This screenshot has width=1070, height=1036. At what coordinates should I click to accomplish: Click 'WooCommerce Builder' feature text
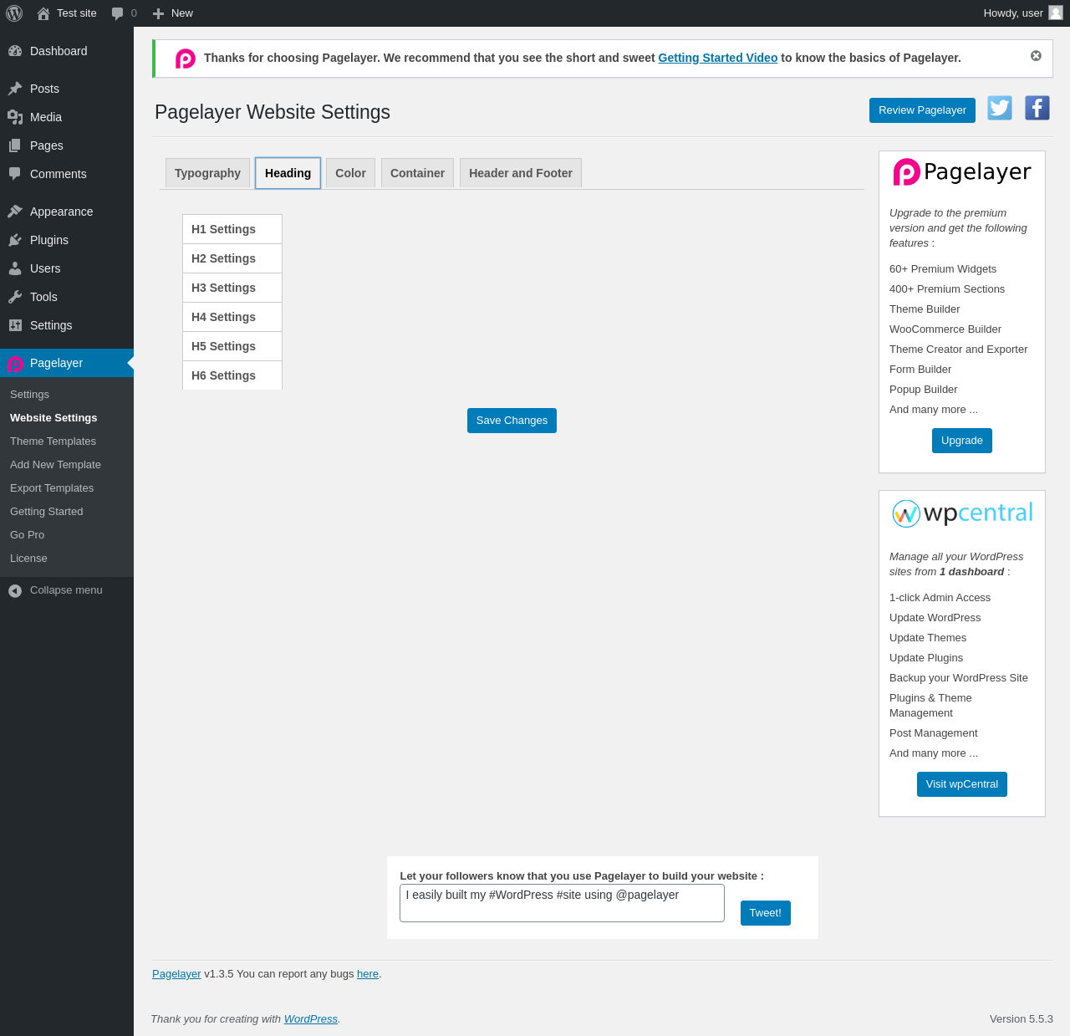click(945, 329)
